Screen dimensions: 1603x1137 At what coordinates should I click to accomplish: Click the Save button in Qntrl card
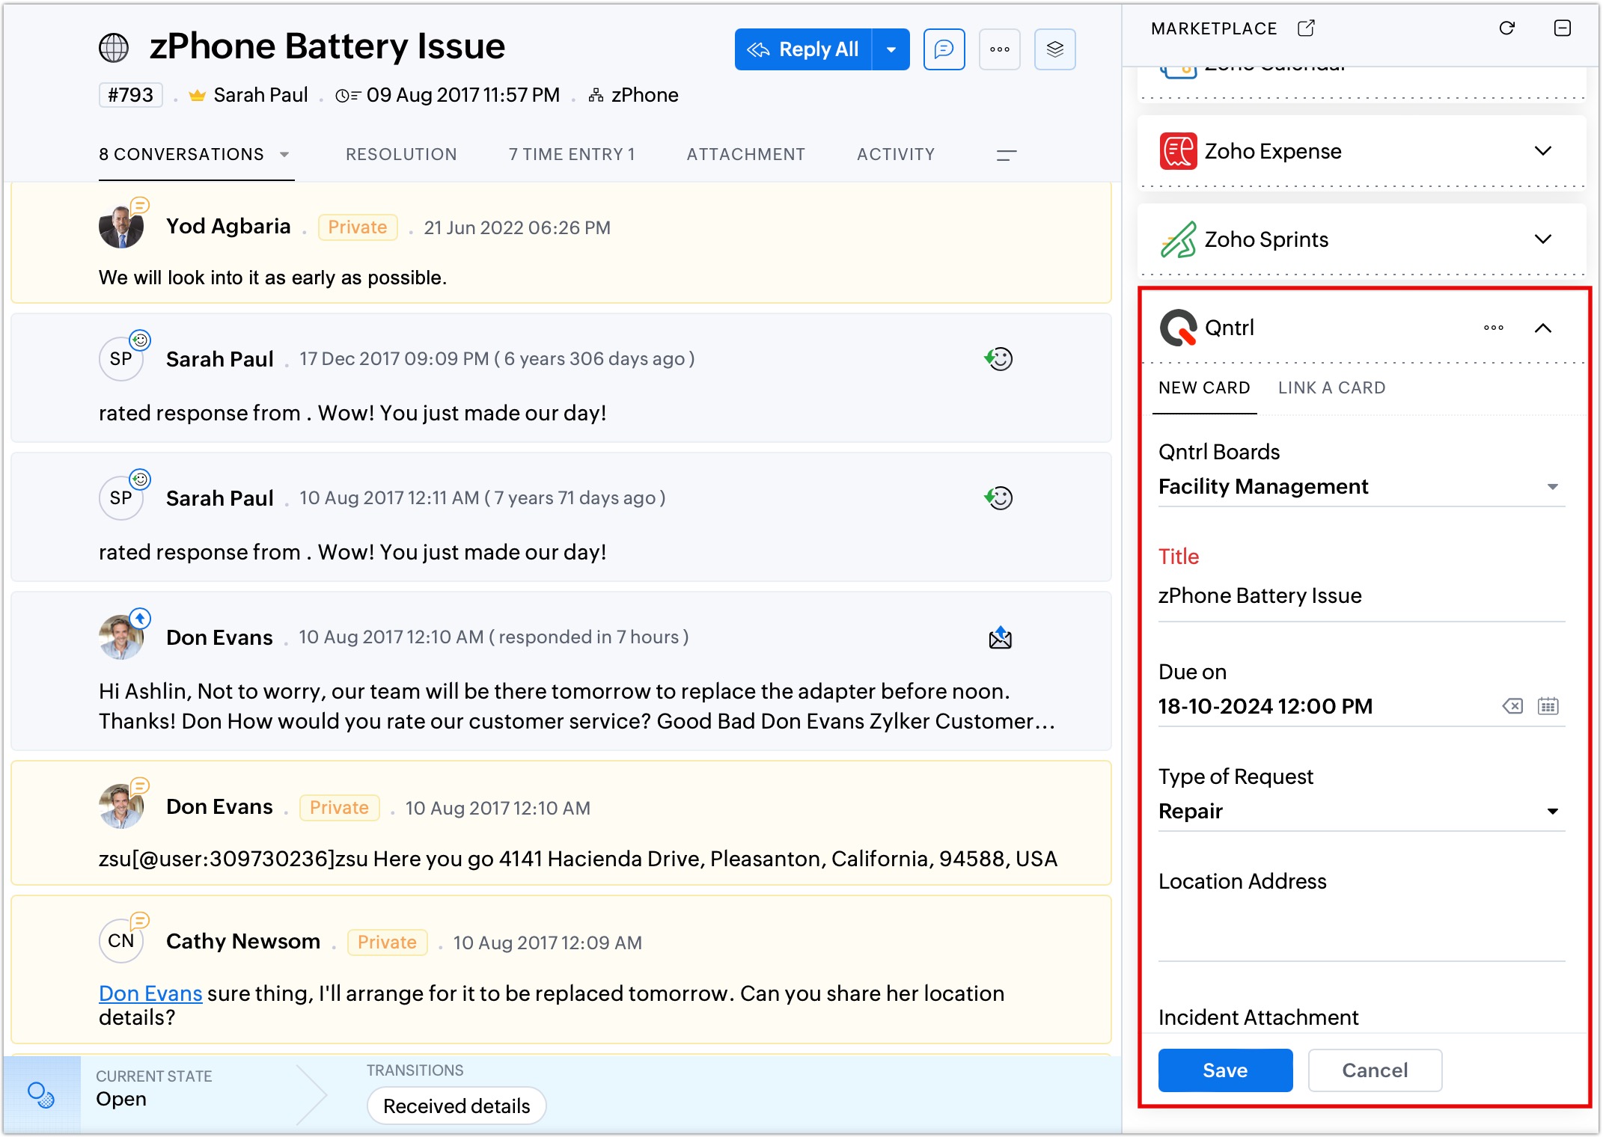pyautogui.click(x=1224, y=1070)
